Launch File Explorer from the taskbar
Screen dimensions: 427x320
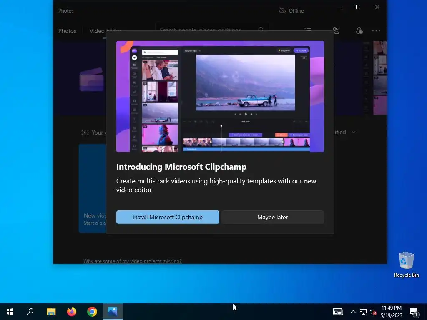pyautogui.click(x=51, y=312)
